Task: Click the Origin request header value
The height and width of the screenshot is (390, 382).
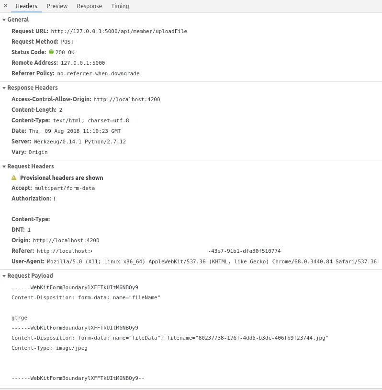Action: click(x=66, y=240)
